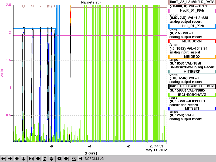Click the waveform graph icon in toolbar

pyautogui.click(x=74, y=159)
